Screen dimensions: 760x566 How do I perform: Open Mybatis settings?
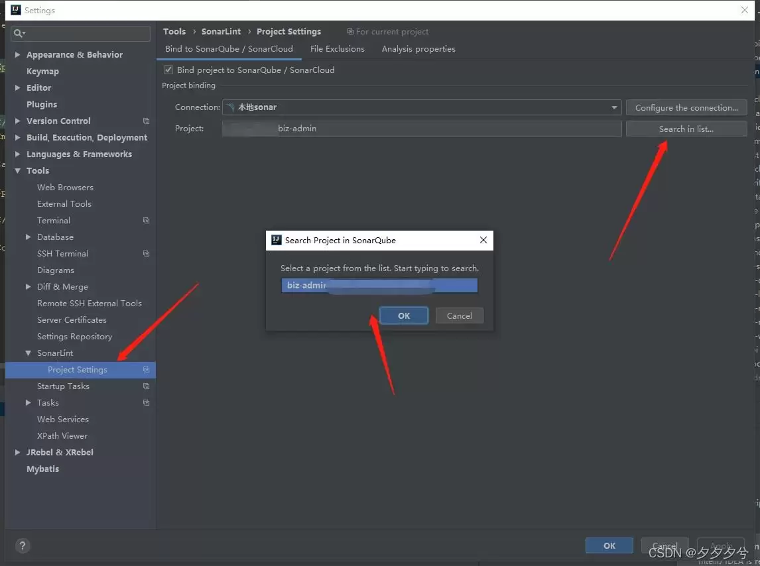tap(42, 469)
